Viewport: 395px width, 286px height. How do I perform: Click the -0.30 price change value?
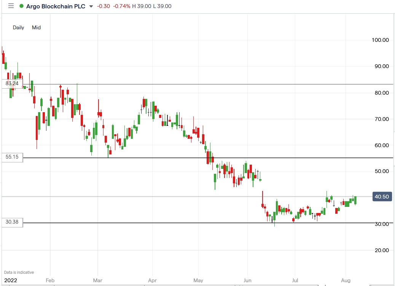tap(104, 6)
